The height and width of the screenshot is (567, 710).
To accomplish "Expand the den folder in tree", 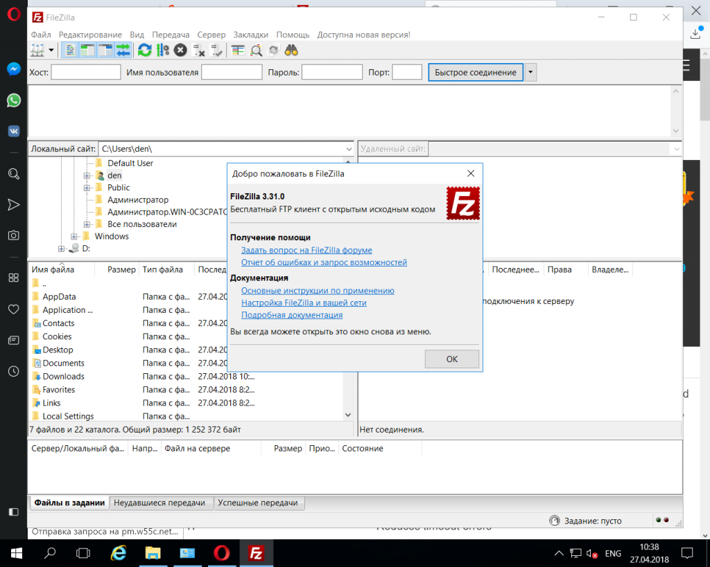I will tap(87, 175).
